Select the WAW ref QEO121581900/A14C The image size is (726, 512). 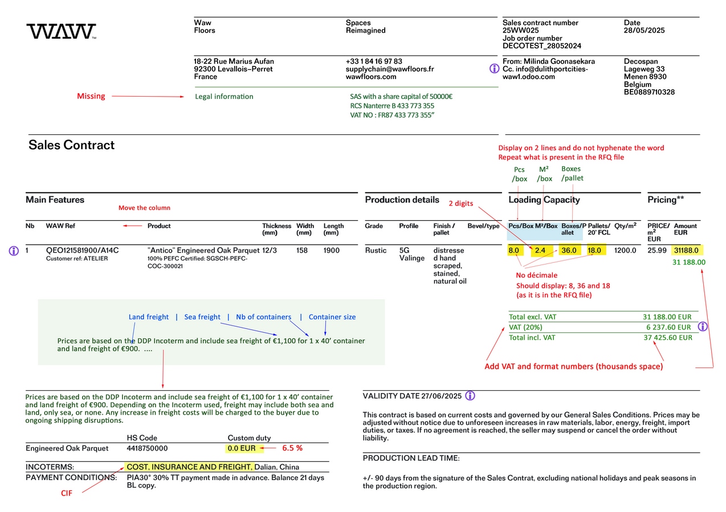tap(82, 250)
